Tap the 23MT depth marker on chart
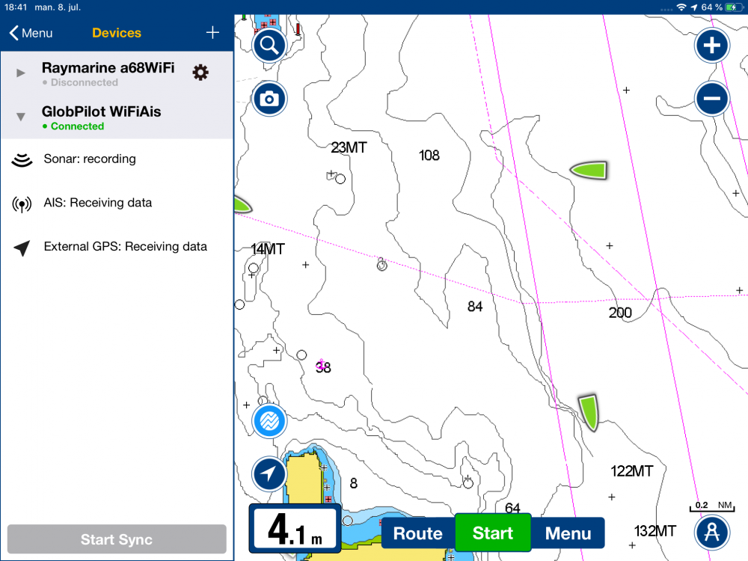The width and height of the screenshot is (748, 561). pyautogui.click(x=349, y=147)
